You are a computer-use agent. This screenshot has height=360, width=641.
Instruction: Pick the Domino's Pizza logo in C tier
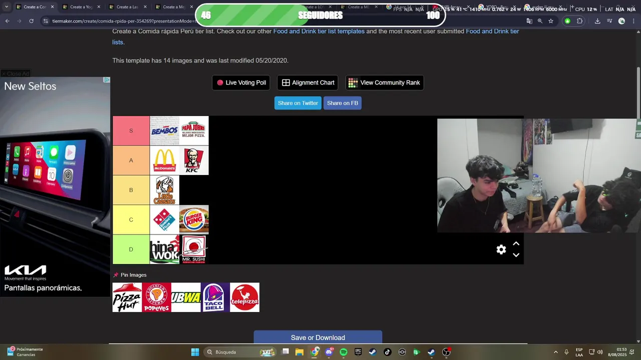click(x=164, y=219)
